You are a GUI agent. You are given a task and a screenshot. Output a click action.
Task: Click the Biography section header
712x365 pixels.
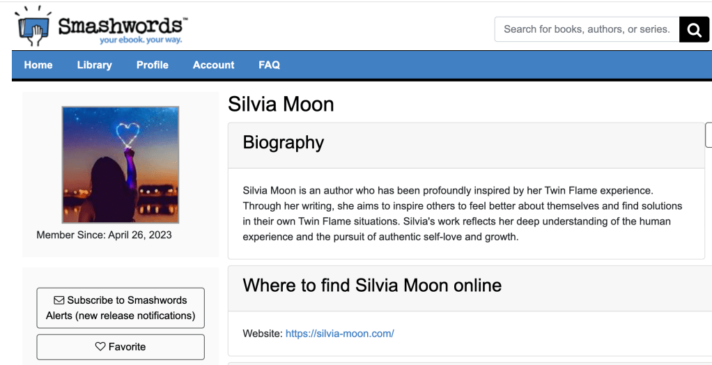click(284, 143)
